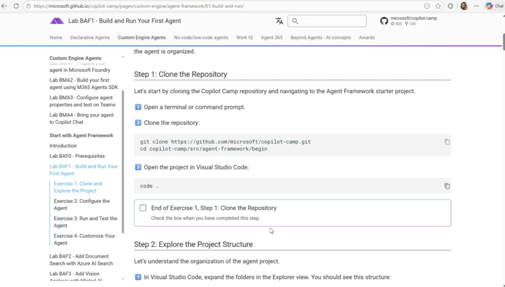Viewport: 505px width, 287px height.
Task: Bookmark this page with the star icon
Action: [438, 6]
